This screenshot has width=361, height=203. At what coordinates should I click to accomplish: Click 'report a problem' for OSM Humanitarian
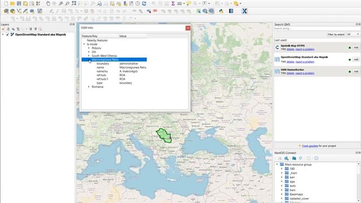[x=305, y=73]
